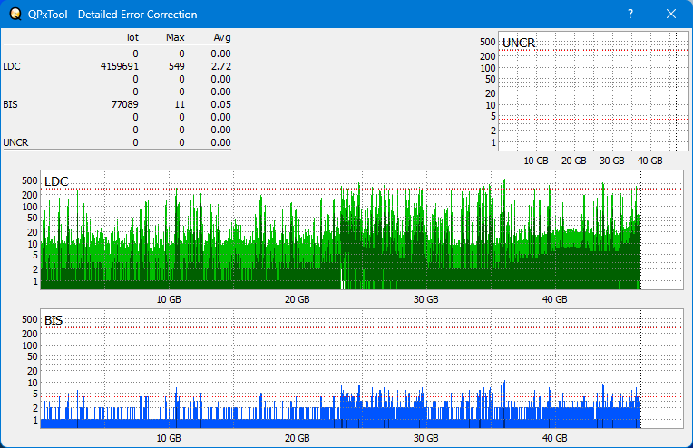
Task: Select the LDC average value 2.72
Action: point(220,66)
